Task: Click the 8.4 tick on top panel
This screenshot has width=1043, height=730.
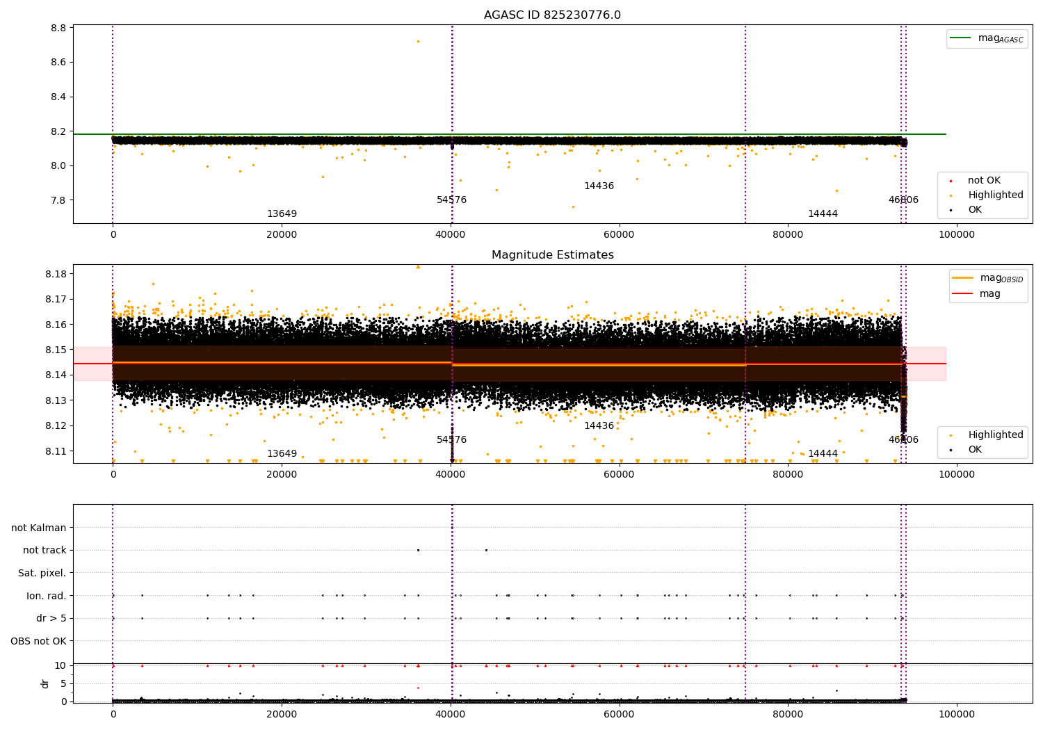Action: click(59, 97)
